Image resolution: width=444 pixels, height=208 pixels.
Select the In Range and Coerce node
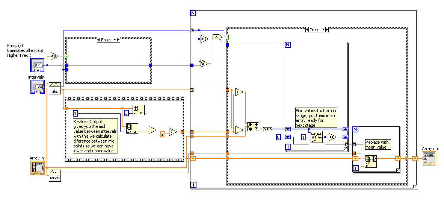pyautogui.click(x=254, y=127)
